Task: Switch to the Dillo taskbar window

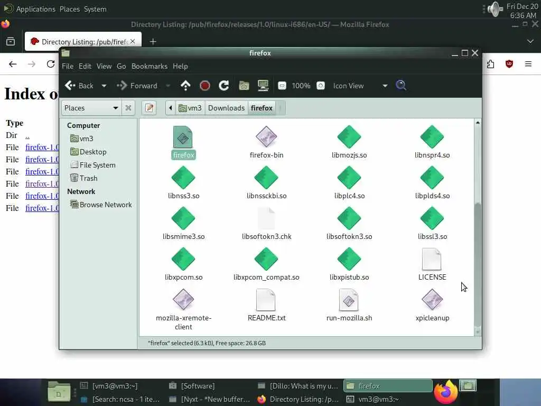Action: pos(298,386)
